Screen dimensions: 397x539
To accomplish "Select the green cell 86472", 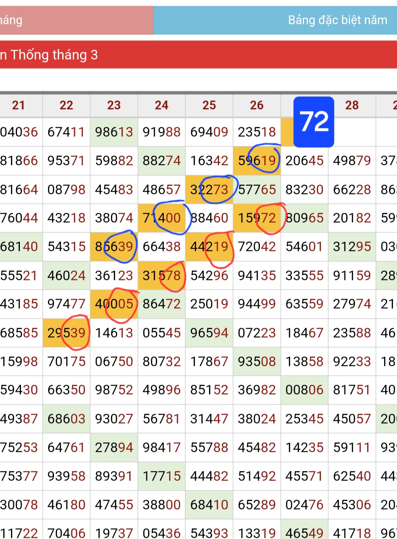I will coord(162,304).
